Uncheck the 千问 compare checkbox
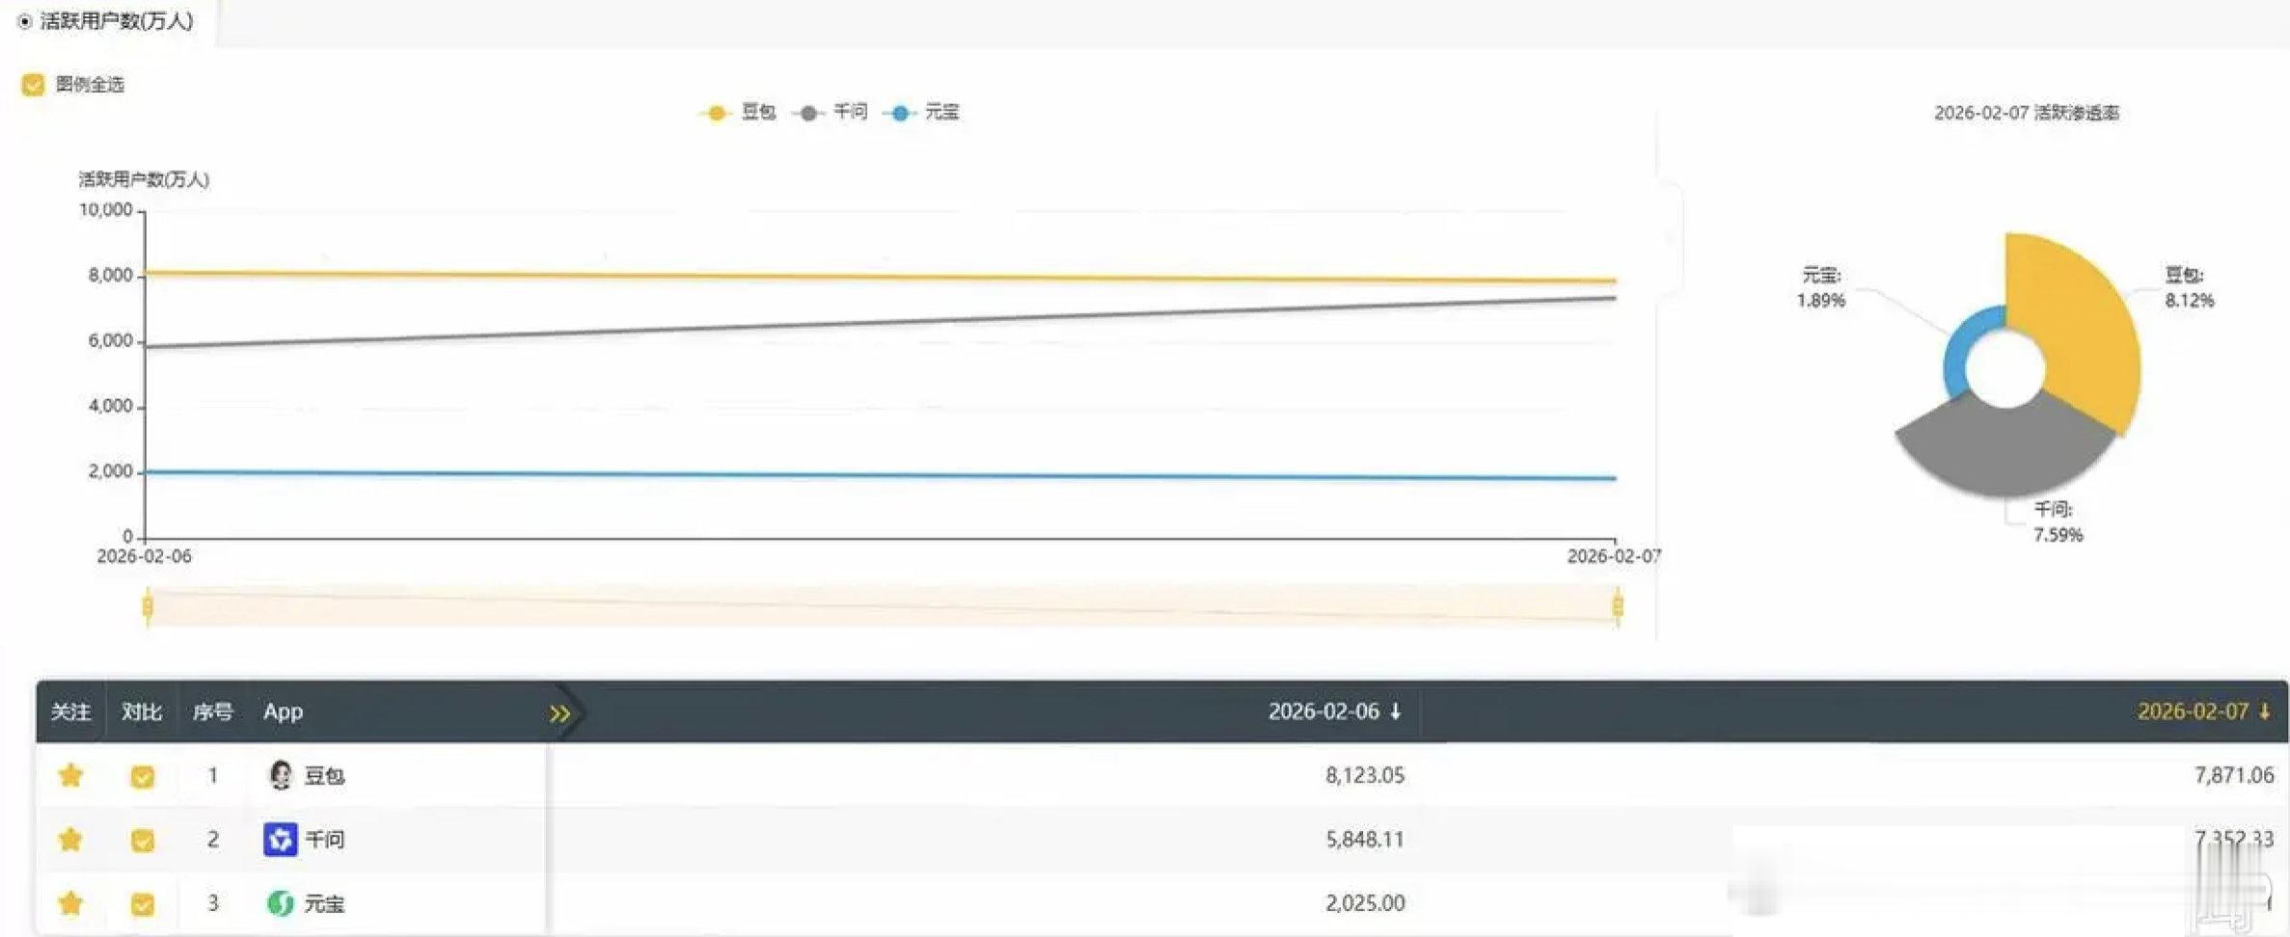The height and width of the screenshot is (937, 2290). [142, 841]
